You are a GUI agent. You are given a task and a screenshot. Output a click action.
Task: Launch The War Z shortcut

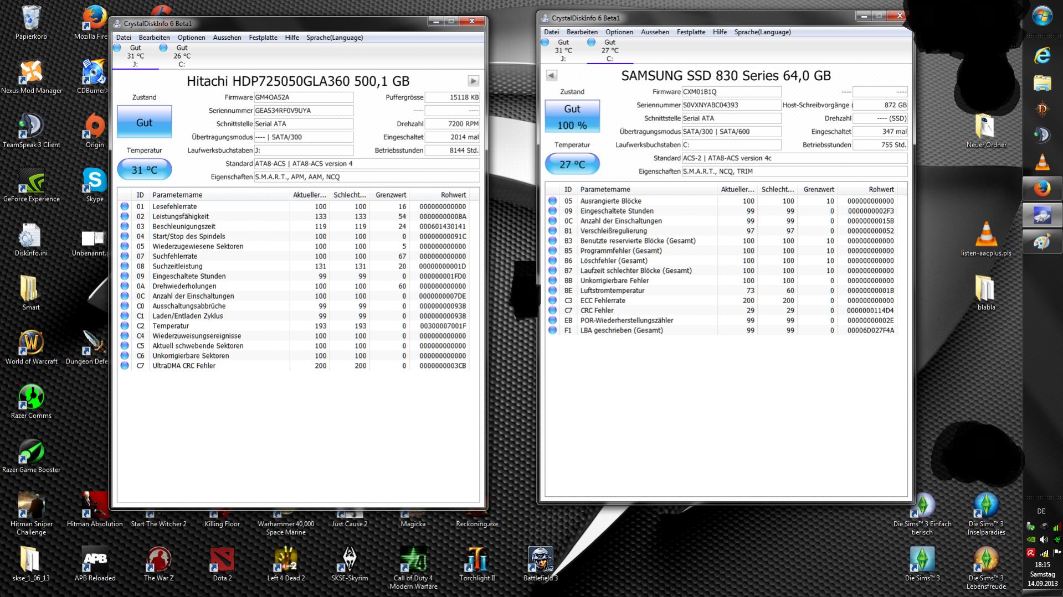click(x=158, y=564)
